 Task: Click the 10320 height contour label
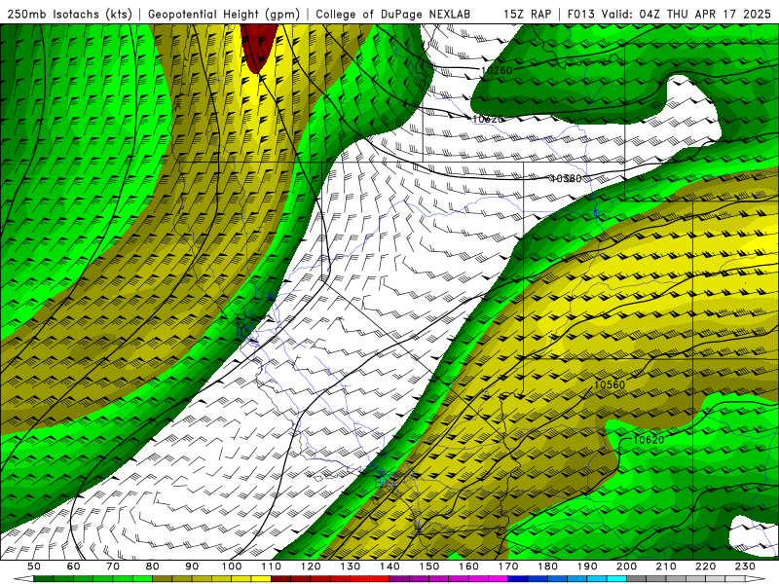point(488,119)
